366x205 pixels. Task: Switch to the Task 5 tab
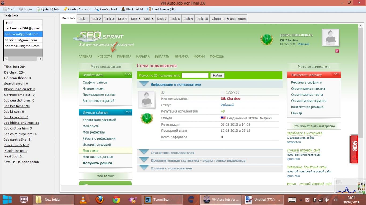(135, 19)
